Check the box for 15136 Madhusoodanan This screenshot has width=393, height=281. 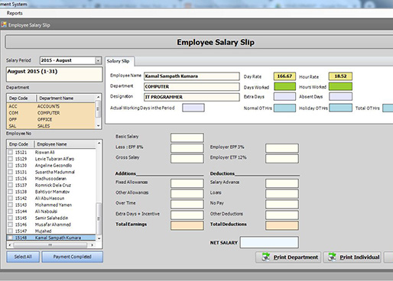click(10, 179)
